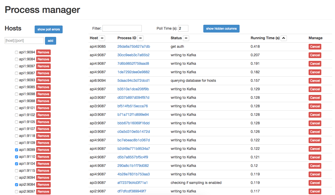This screenshot has height=195, width=335.
Task: Remove host api1:9104 from the list
Action: coord(43,164)
